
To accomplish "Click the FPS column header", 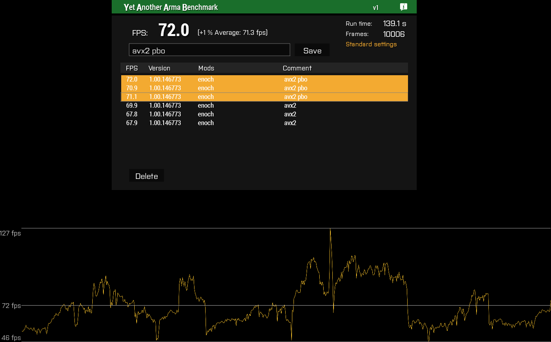I will coord(132,68).
